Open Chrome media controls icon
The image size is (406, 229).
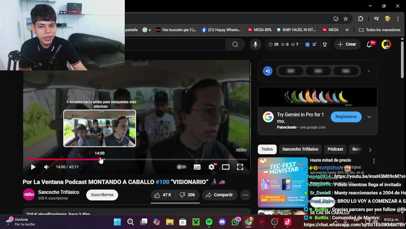click(376, 19)
